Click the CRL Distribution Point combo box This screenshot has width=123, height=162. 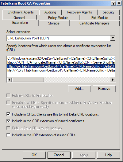61,38
